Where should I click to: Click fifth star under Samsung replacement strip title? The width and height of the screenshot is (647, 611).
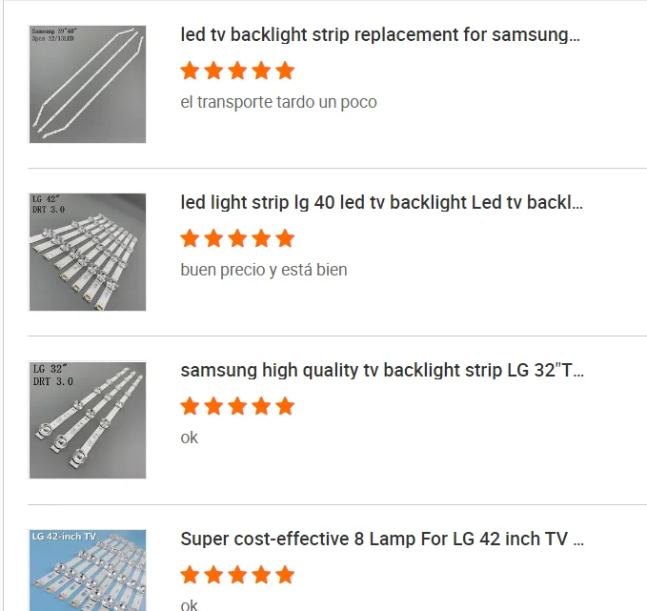(285, 71)
